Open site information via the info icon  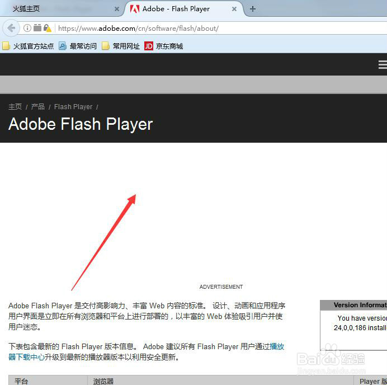point(27,28)
